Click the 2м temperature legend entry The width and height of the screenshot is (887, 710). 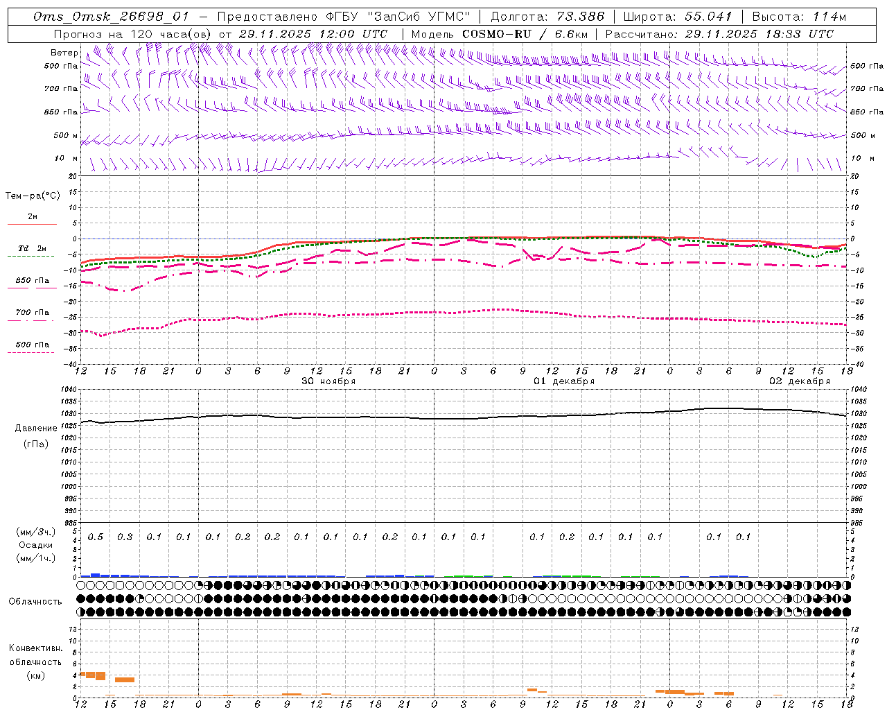tap(33, 216)
